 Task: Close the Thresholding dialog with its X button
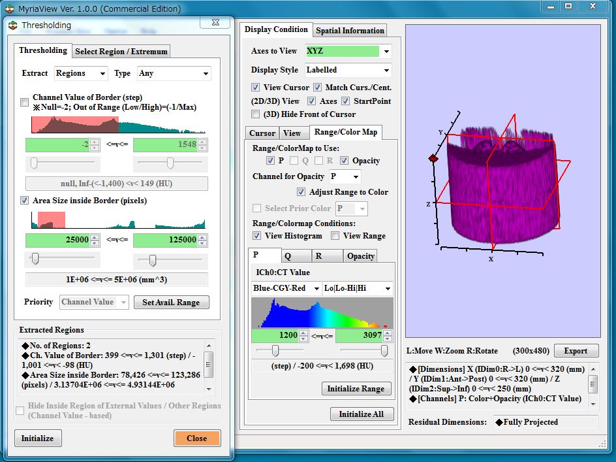215,23
